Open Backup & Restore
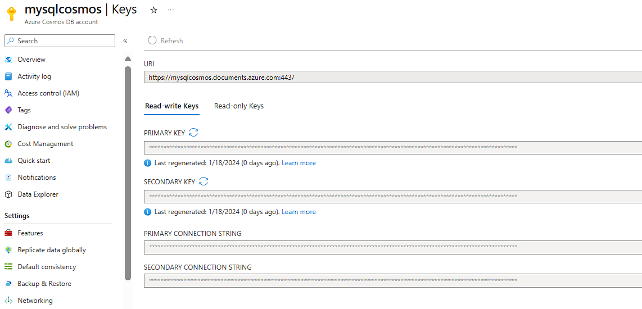This screenshot has height=309, width=642. click(44, 284)
